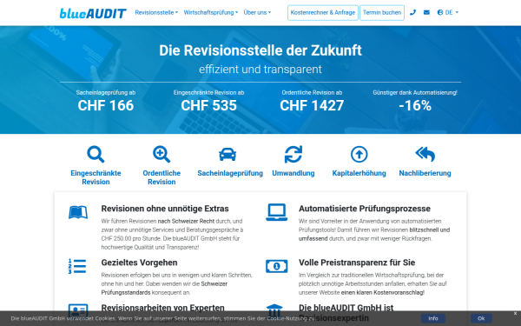Viewport: 521px width, 326px height.
Task: Click the car icon for Sacheinlageprüfung
Action: pyautogui.click(x=228, y=155)
